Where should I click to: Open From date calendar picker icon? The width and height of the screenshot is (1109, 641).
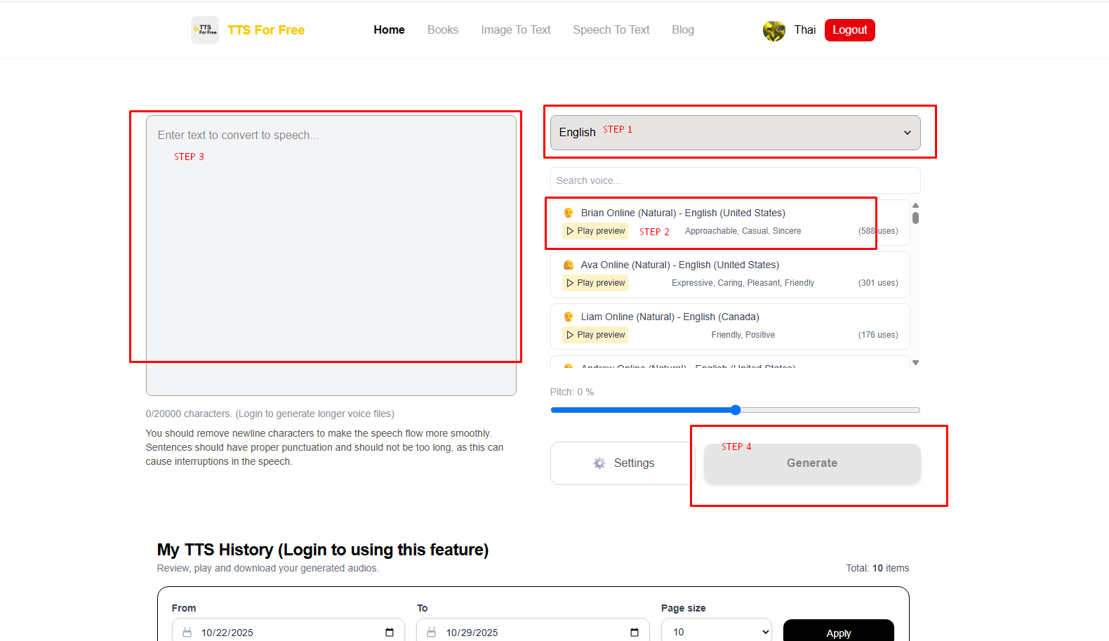point(390,633)
